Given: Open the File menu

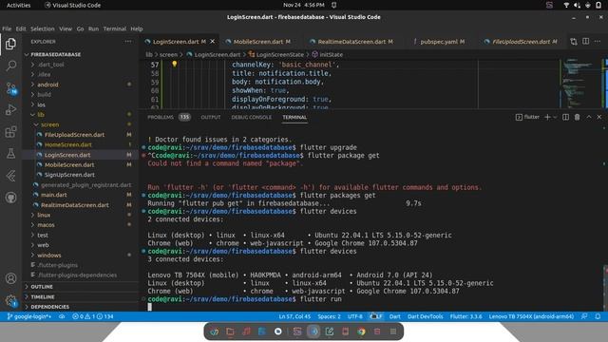Looking at the screenshot, I should pos(7,28).
